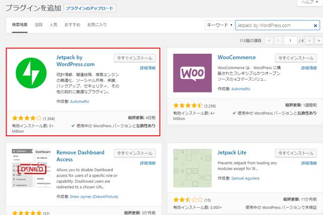The width and height of the screenshot is (323, 215).
Task: Clear the search field with the X icon
Action: tap(315, 26)
